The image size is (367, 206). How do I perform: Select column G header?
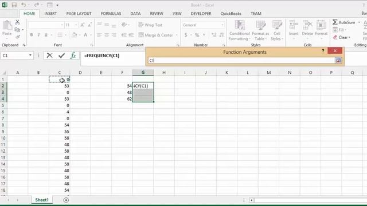tap(143, 73)
